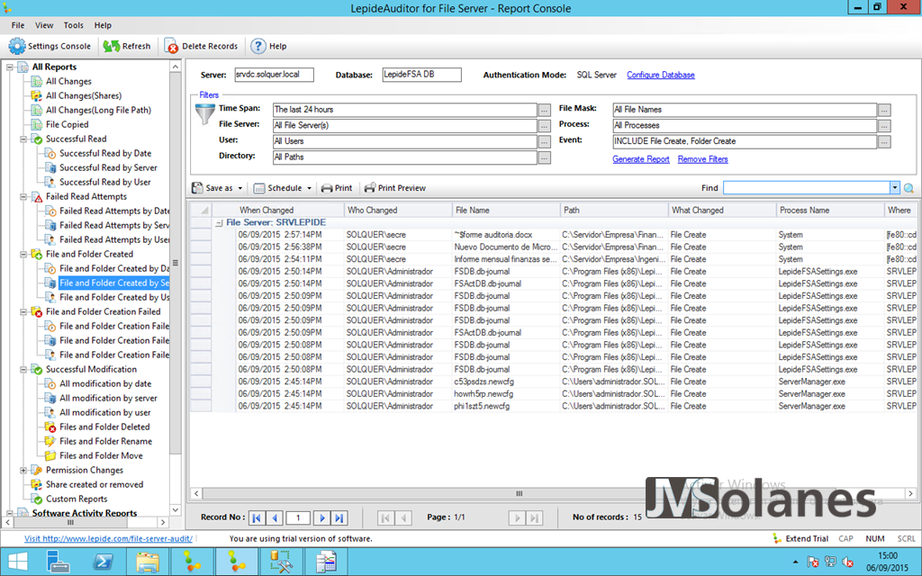Viewport: 922px width, 576px height.
Task: Open the Help menu
Action: pos(103,25)
